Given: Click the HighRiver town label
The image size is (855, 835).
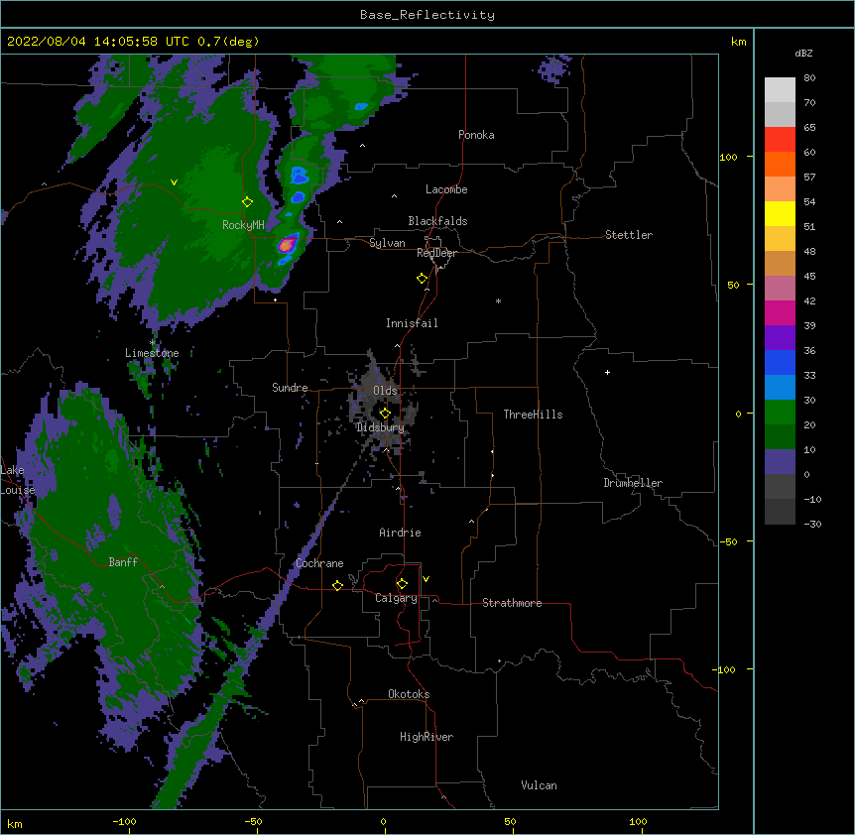Looking at the screenshot, I should point(427,737).
